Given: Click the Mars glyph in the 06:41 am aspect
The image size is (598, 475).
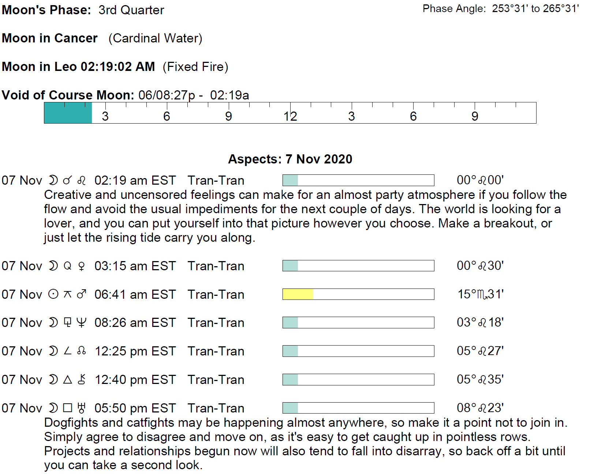Looking at the screenshot, I should [x=82, y=294].
